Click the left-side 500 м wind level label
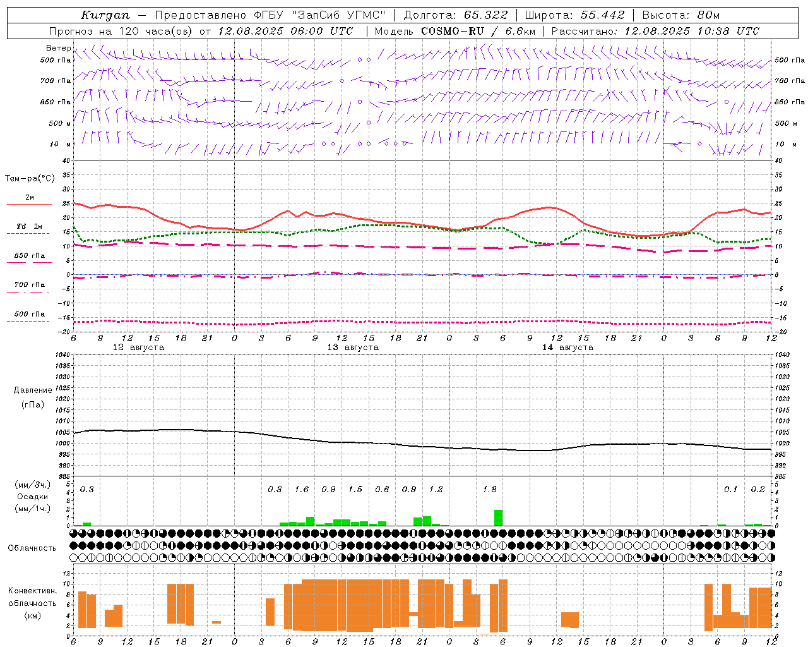The height and width of the screenshot is (647, 808). click(x=59, y=123)
